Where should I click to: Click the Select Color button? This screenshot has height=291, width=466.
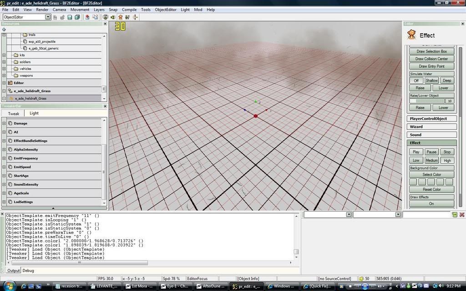point(431,175)
